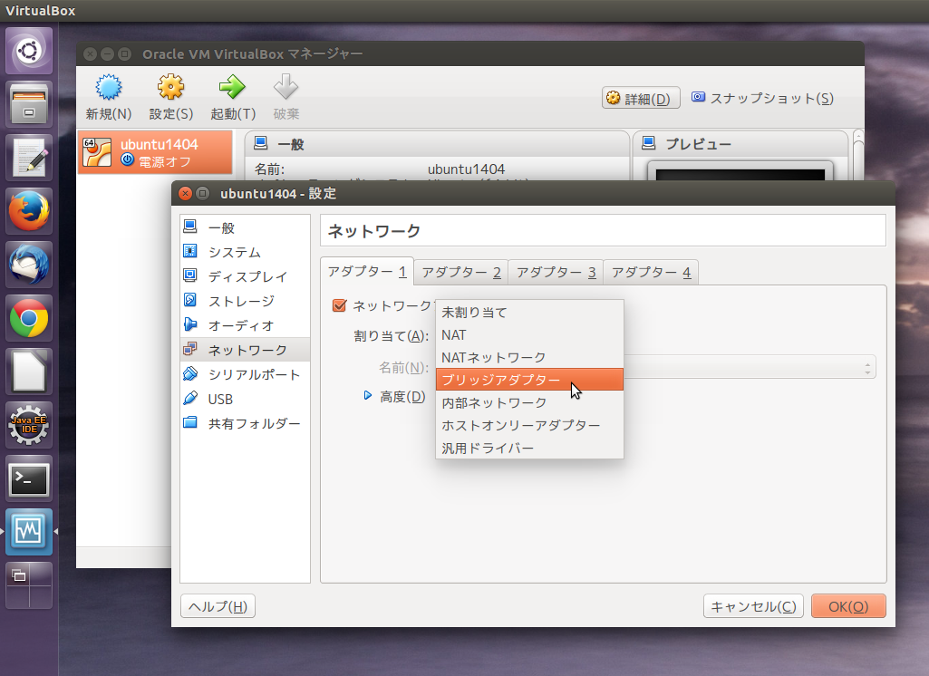The width and height of the screenshot is (929, 676).
Task: Switch to アダプター 3 tab
Action: point(556,272)
